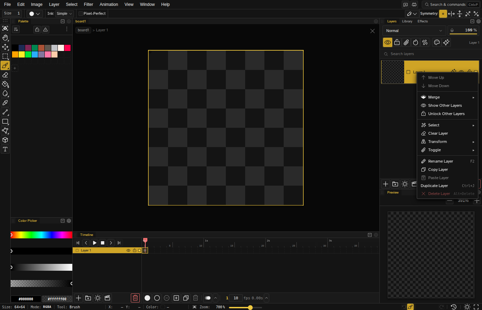Click Copy Layer in context menu
The image size is (482, 310).
[x=448, y=169]
